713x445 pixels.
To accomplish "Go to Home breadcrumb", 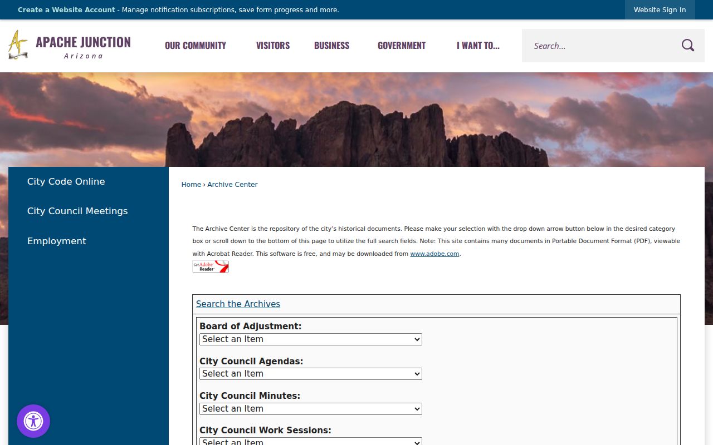I will pos(191,185).
